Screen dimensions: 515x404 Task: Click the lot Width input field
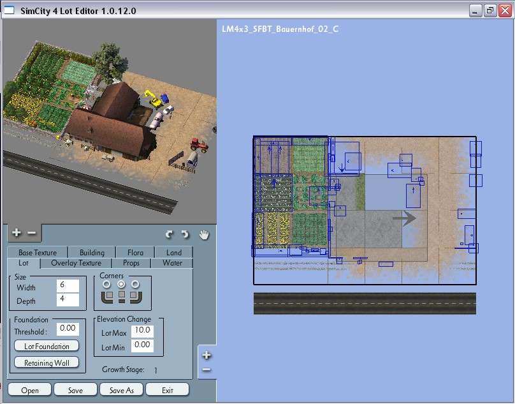[x=68, y=287]
